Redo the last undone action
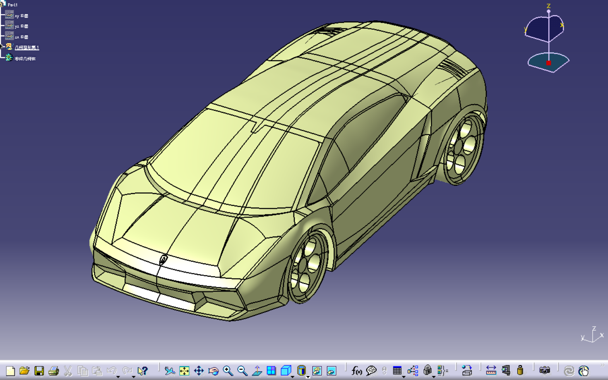The height and width of the screenshot is (380, 608). pos(127,370)
